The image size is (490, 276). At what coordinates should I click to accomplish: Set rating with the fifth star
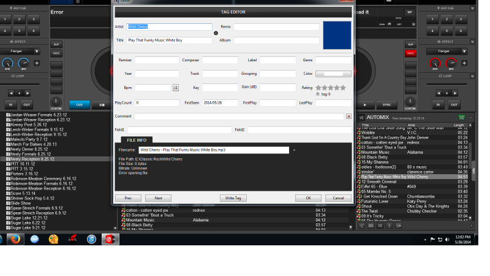pos(343,88)
